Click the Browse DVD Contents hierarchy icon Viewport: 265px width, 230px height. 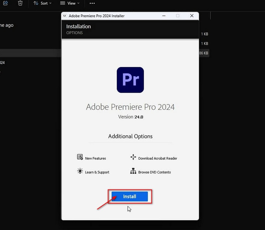(133, 172)
